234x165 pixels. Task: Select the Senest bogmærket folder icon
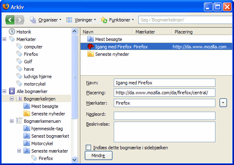coord(27,136)
